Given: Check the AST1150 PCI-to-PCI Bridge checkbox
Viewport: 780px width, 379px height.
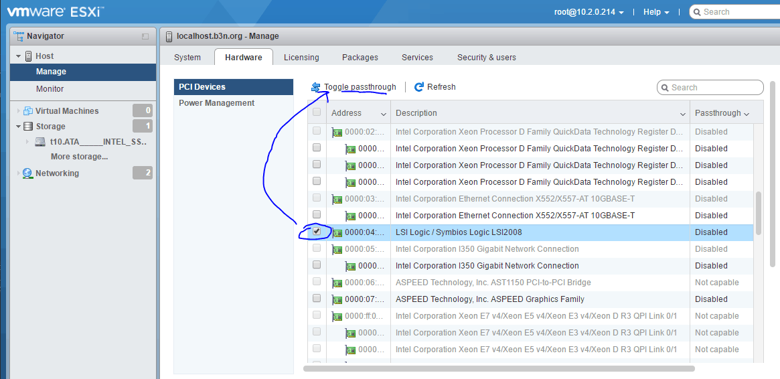Looking at the screenshot, I should tap(317, 281).
